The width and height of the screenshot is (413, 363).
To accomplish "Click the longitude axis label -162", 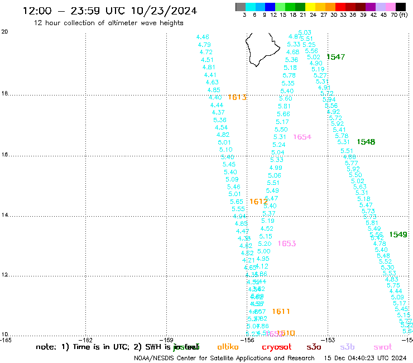I will click(85, 340).
